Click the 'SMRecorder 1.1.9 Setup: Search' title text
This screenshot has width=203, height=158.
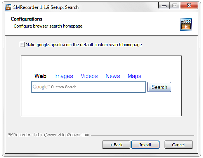(x=46, y=7)
